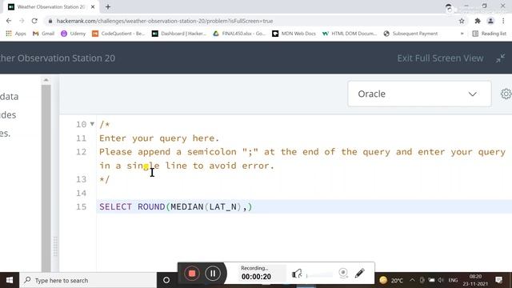Image resolution: width=512 pixels, height=288 pixels.
Task: Open the Chrome profile avatar
Action: [490, 21]
